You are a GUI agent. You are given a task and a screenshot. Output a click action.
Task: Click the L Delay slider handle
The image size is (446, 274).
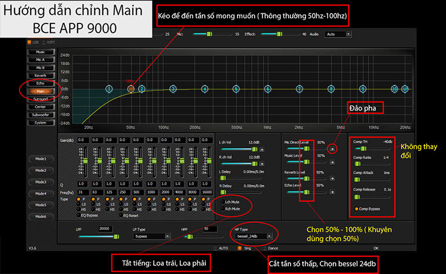coord(223,178)
